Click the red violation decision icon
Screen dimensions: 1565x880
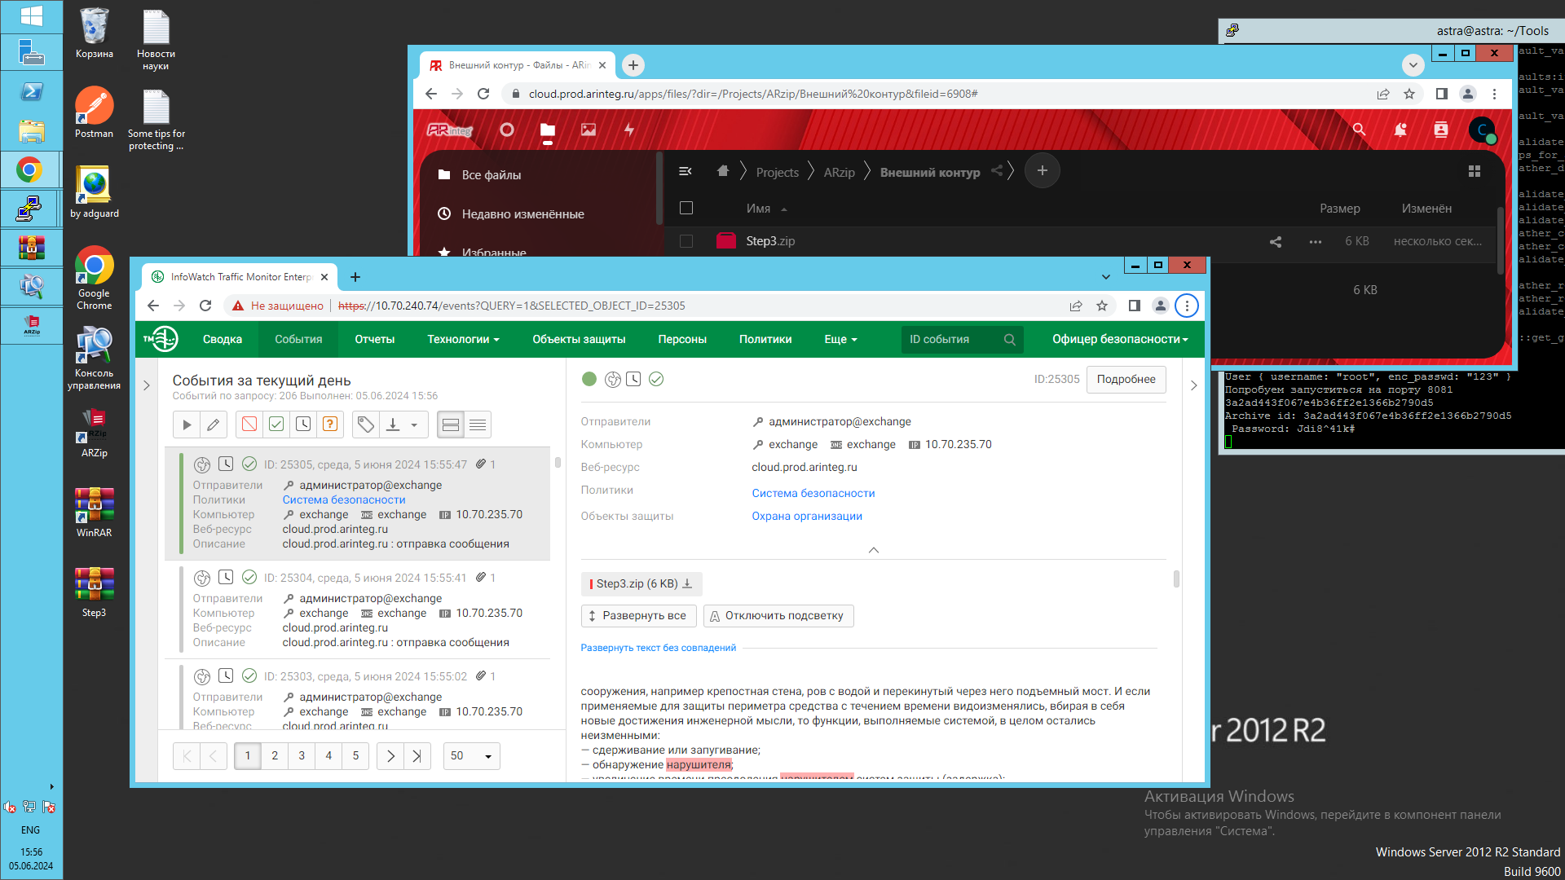coord(249,425)
